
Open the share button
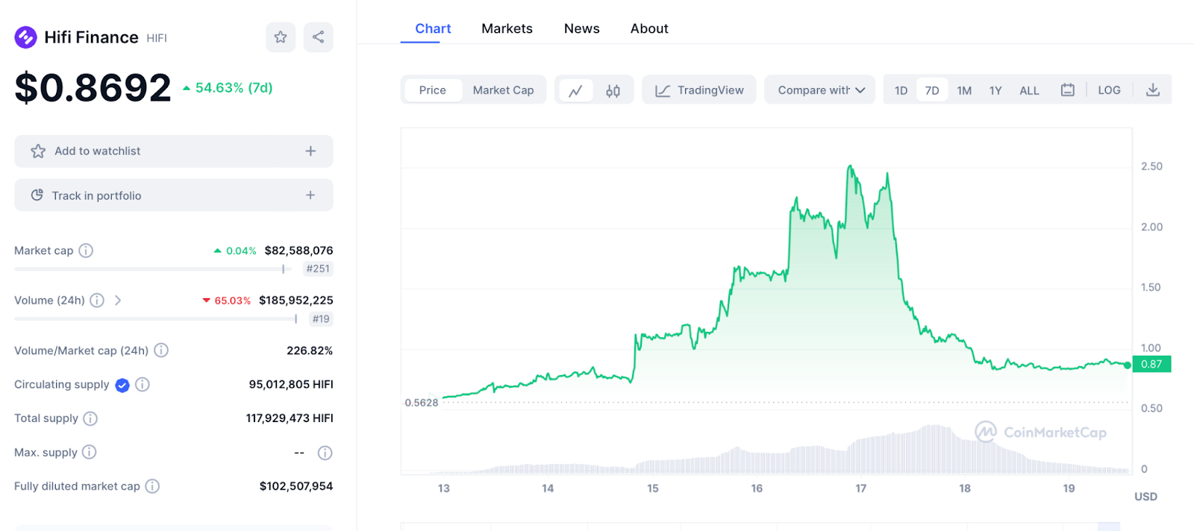pos(318,37)
